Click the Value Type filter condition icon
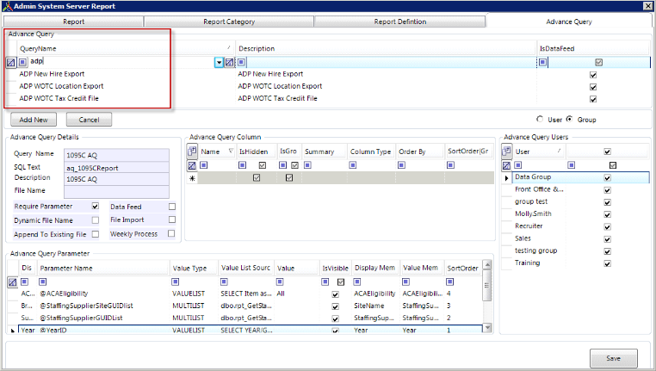 176,282
